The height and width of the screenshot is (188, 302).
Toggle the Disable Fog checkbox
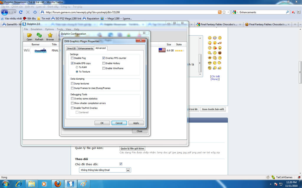click(72, 58)
